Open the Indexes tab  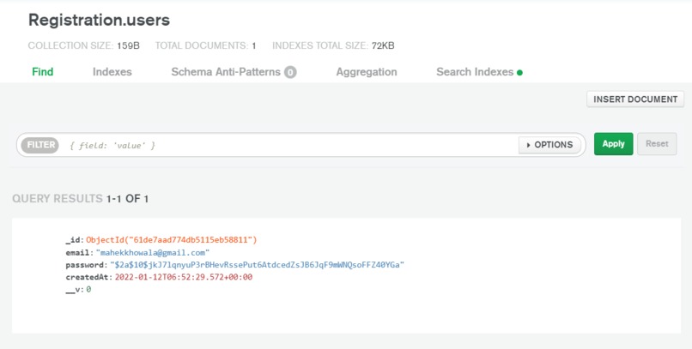coord(112,72)
